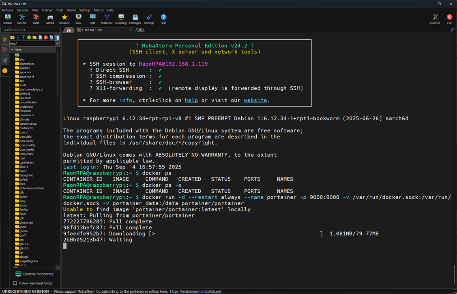This screenshot has height=294, width=457.
Task: Delete selected file with red X icon
Action: [46, 37]
